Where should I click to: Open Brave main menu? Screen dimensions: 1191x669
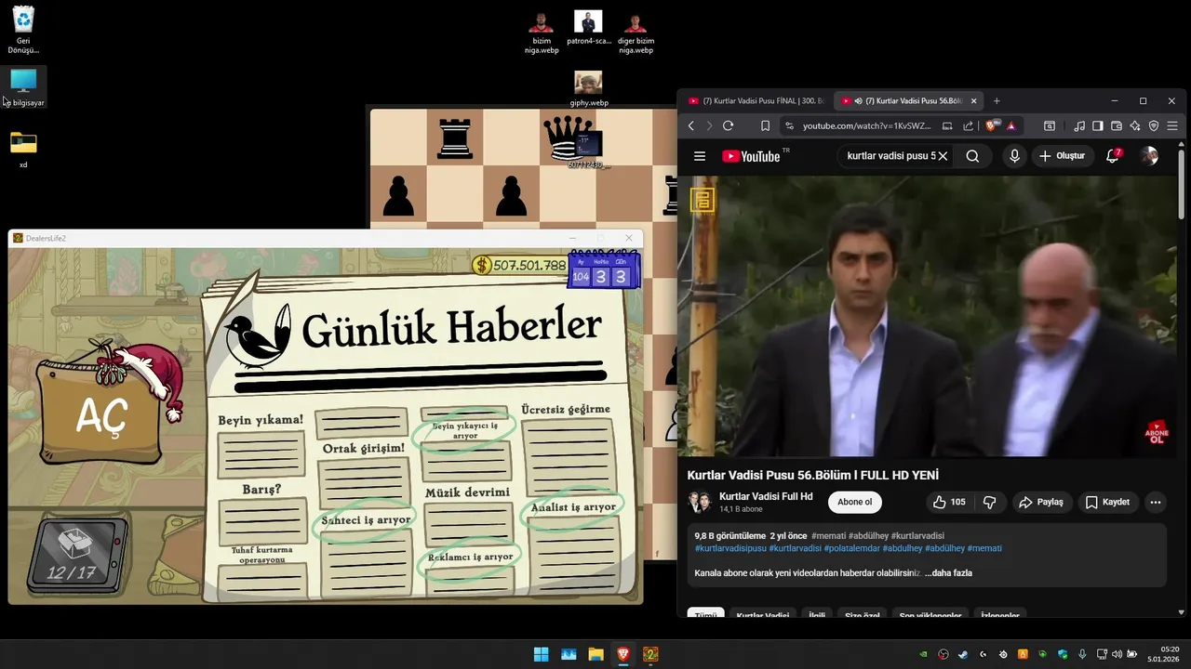click(x=1172, y=125)
